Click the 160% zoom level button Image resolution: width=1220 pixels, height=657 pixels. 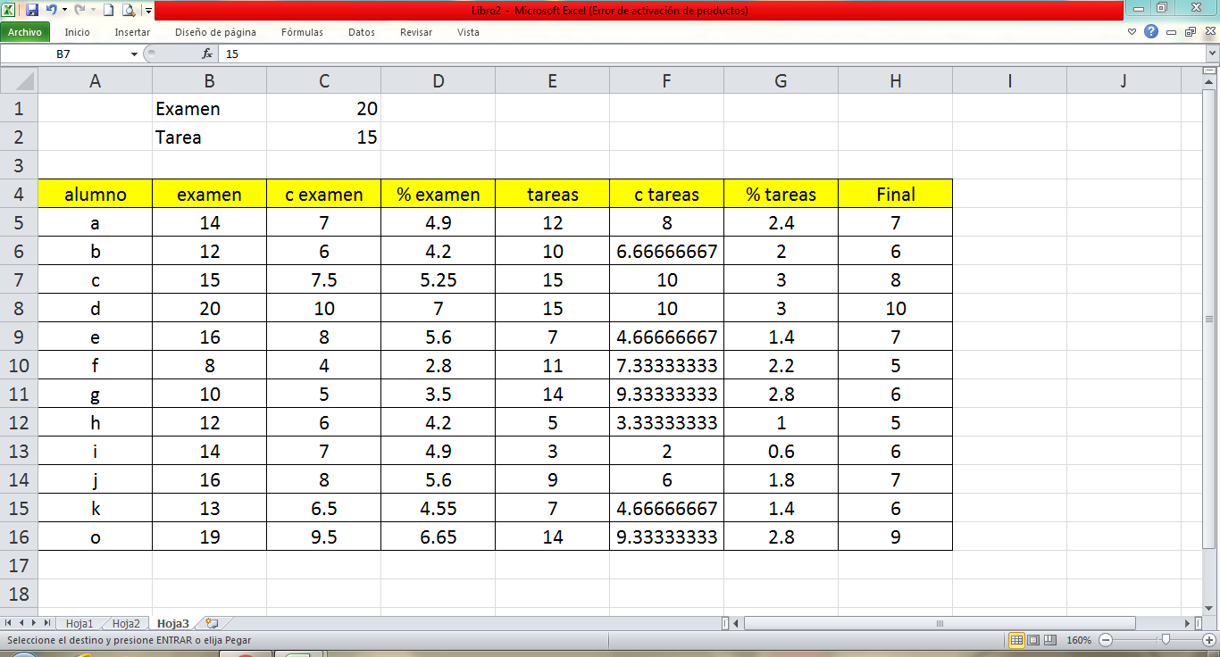[x=1079, y=640]
